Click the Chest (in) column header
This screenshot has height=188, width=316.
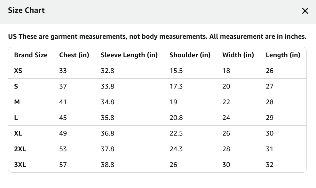tap(74, 55)
